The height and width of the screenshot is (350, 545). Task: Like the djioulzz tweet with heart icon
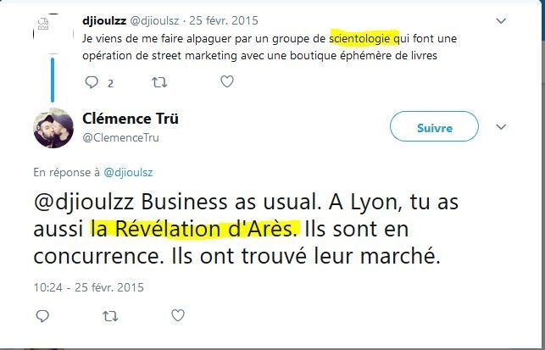[227, 81]
